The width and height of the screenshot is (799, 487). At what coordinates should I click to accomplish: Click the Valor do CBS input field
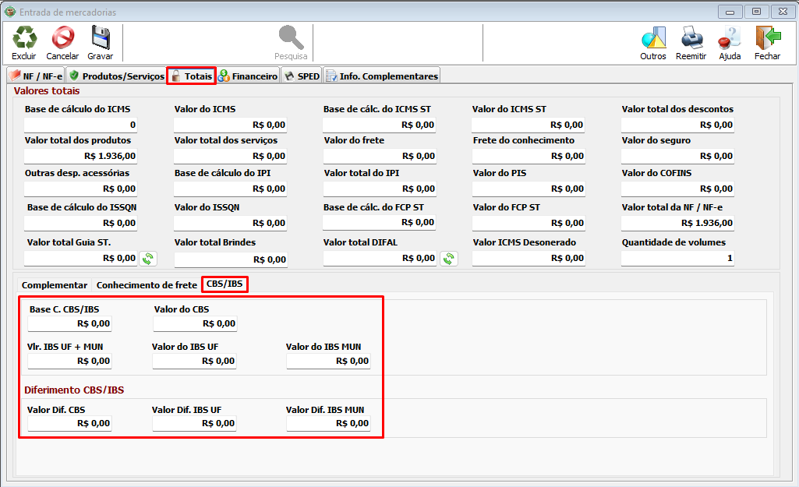click(x=195, y=324)
